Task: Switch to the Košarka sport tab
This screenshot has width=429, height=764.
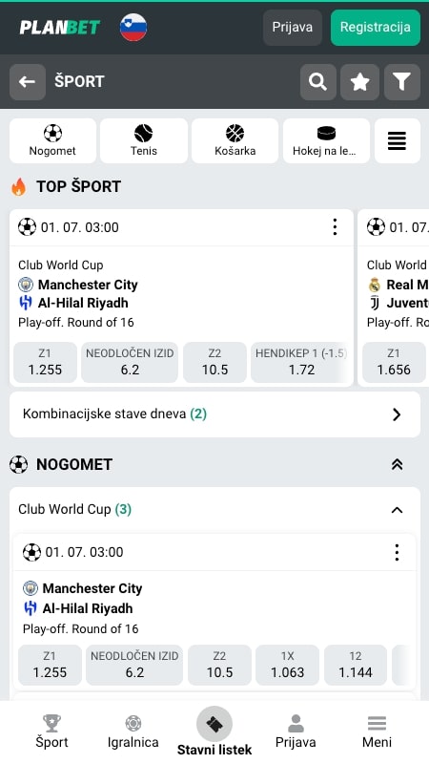Action: point(235,140)
